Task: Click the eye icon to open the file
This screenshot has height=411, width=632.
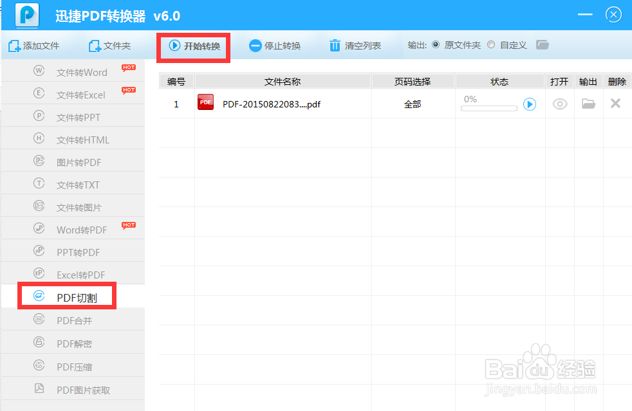Action: [560, 104]
